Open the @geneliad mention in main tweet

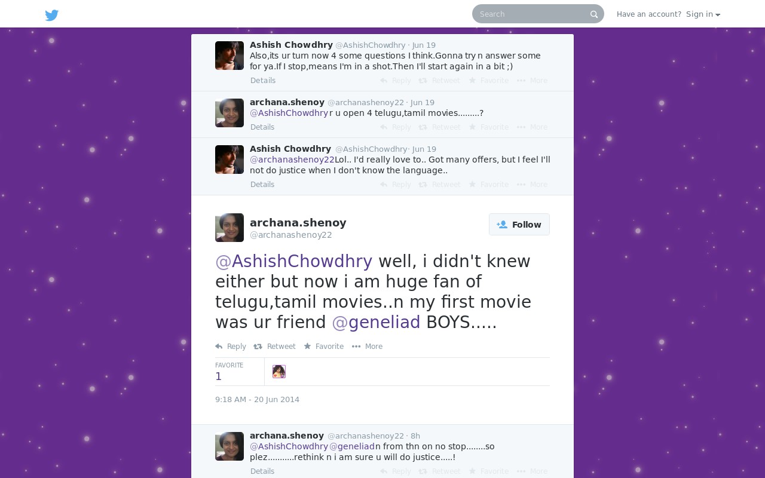376,322
